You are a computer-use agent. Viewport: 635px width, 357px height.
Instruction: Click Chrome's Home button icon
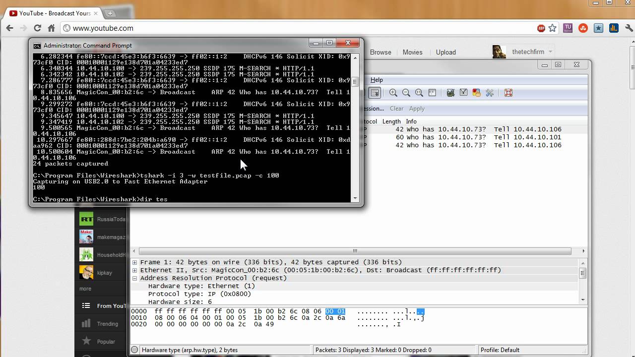pos(51,28)
